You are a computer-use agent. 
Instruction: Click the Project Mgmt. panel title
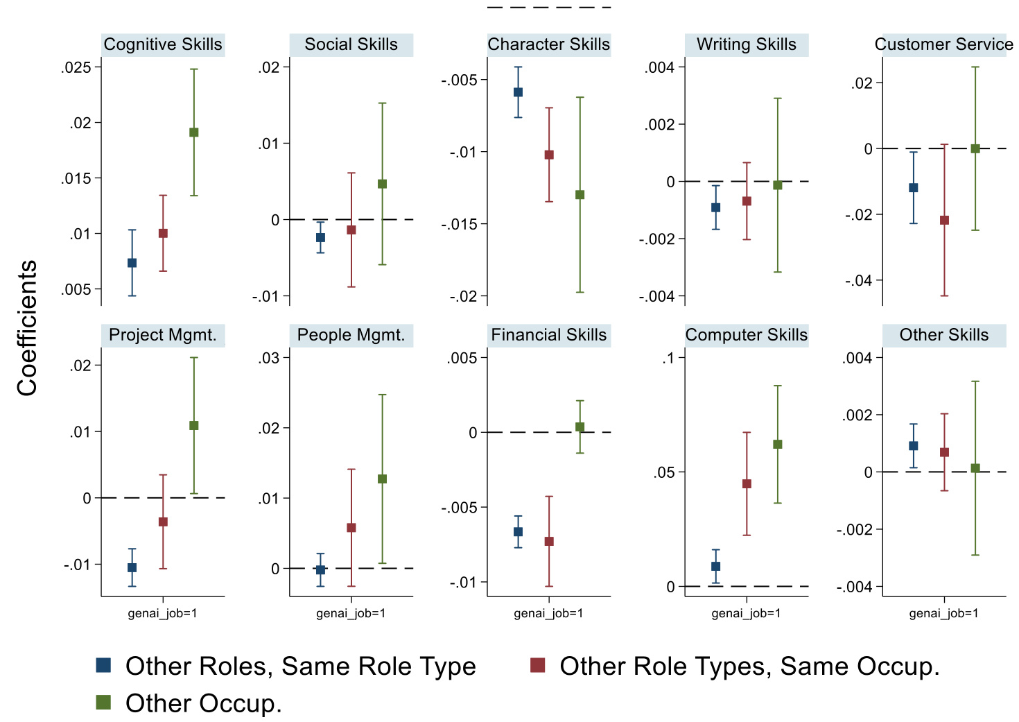[x=163, y=335]
